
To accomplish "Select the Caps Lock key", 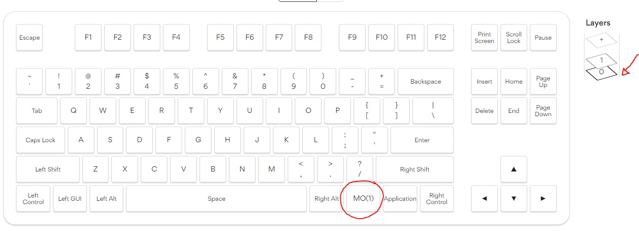I will tap(40, 140).
